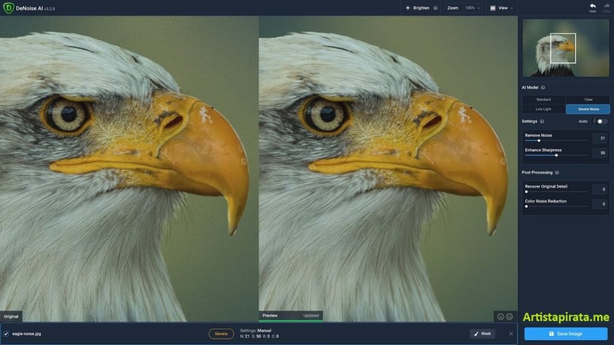
Task: Click the Save Image button
Action: tap(565, 334)
